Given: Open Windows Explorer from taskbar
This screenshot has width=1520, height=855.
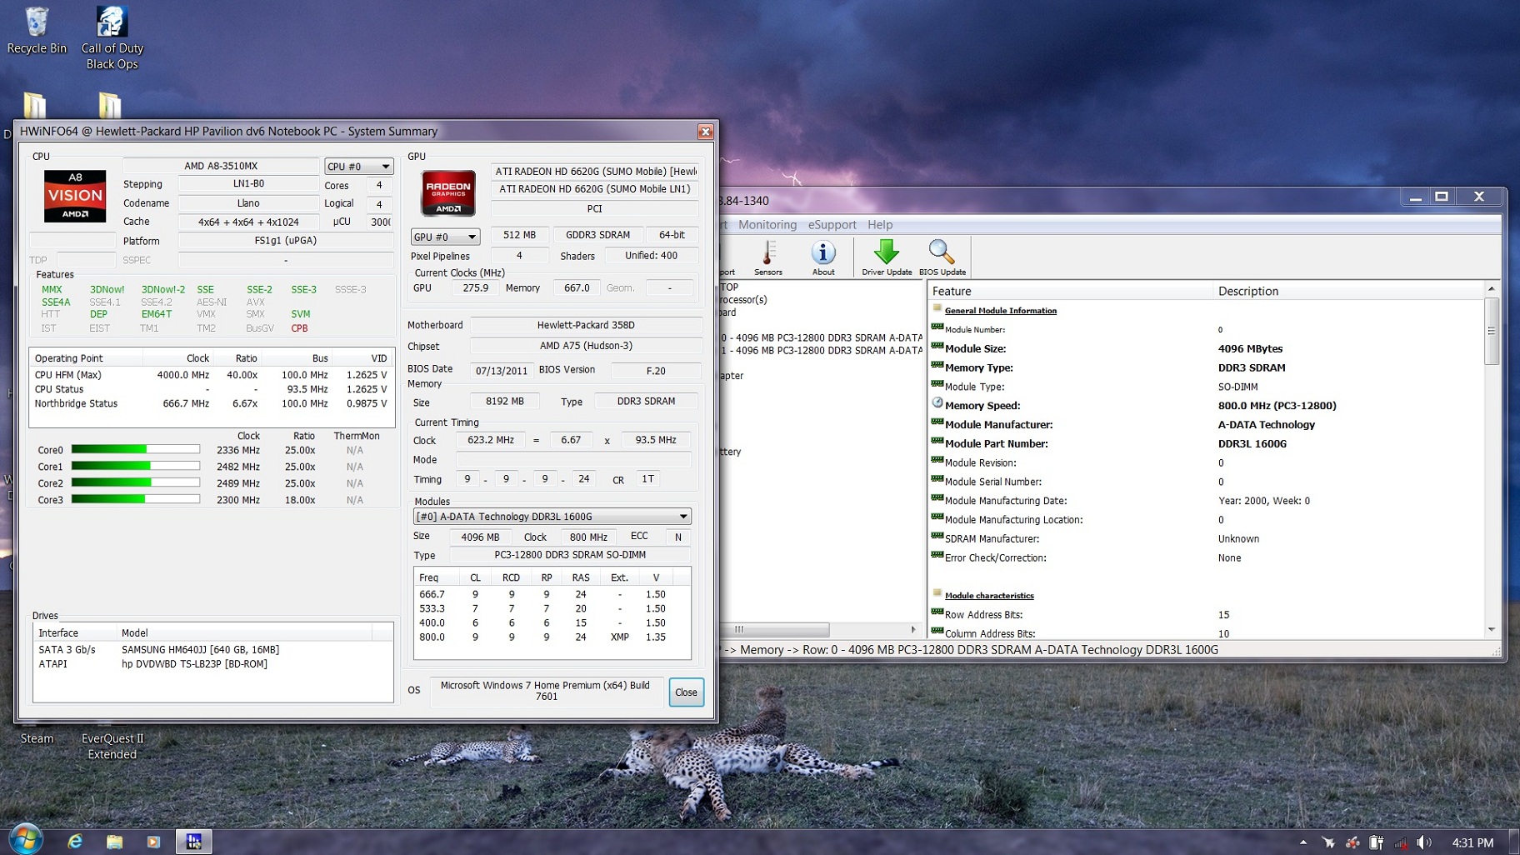Looking at the screenshot, I should (114, 842).
